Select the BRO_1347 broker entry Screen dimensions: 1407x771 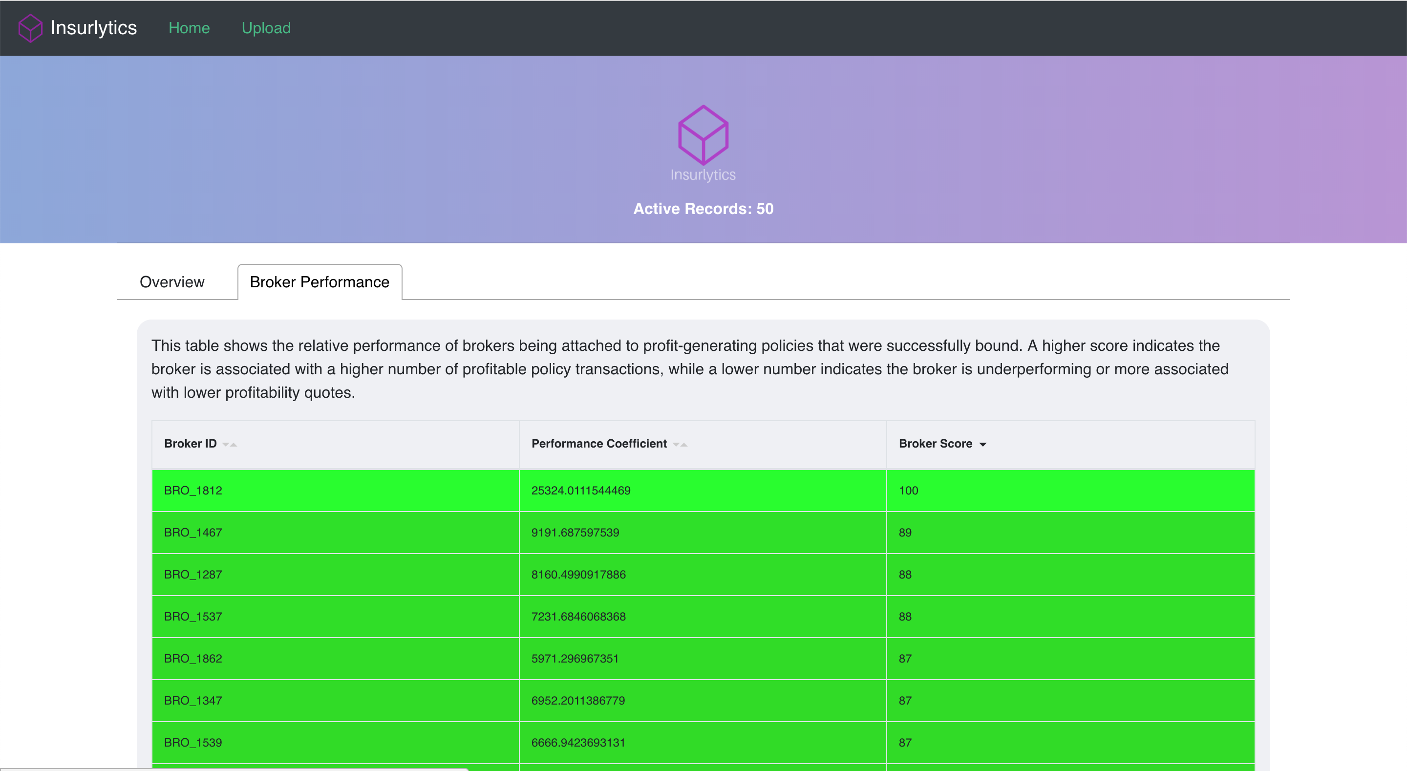[x=193, y=701]
